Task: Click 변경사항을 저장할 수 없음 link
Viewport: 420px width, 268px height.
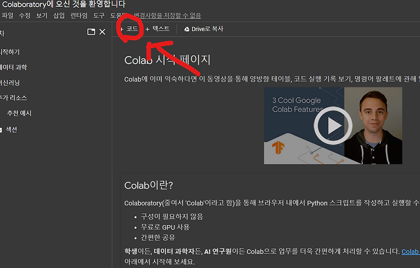Action: point(167,16)
